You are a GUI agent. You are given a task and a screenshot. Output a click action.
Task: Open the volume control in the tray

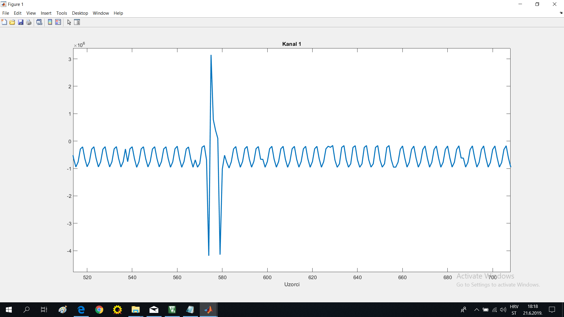point(503,310)
